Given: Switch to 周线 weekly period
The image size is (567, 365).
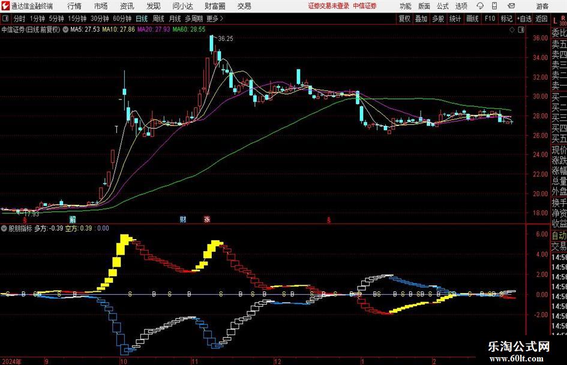Looking at the screenshot, I should click(158, 19).
